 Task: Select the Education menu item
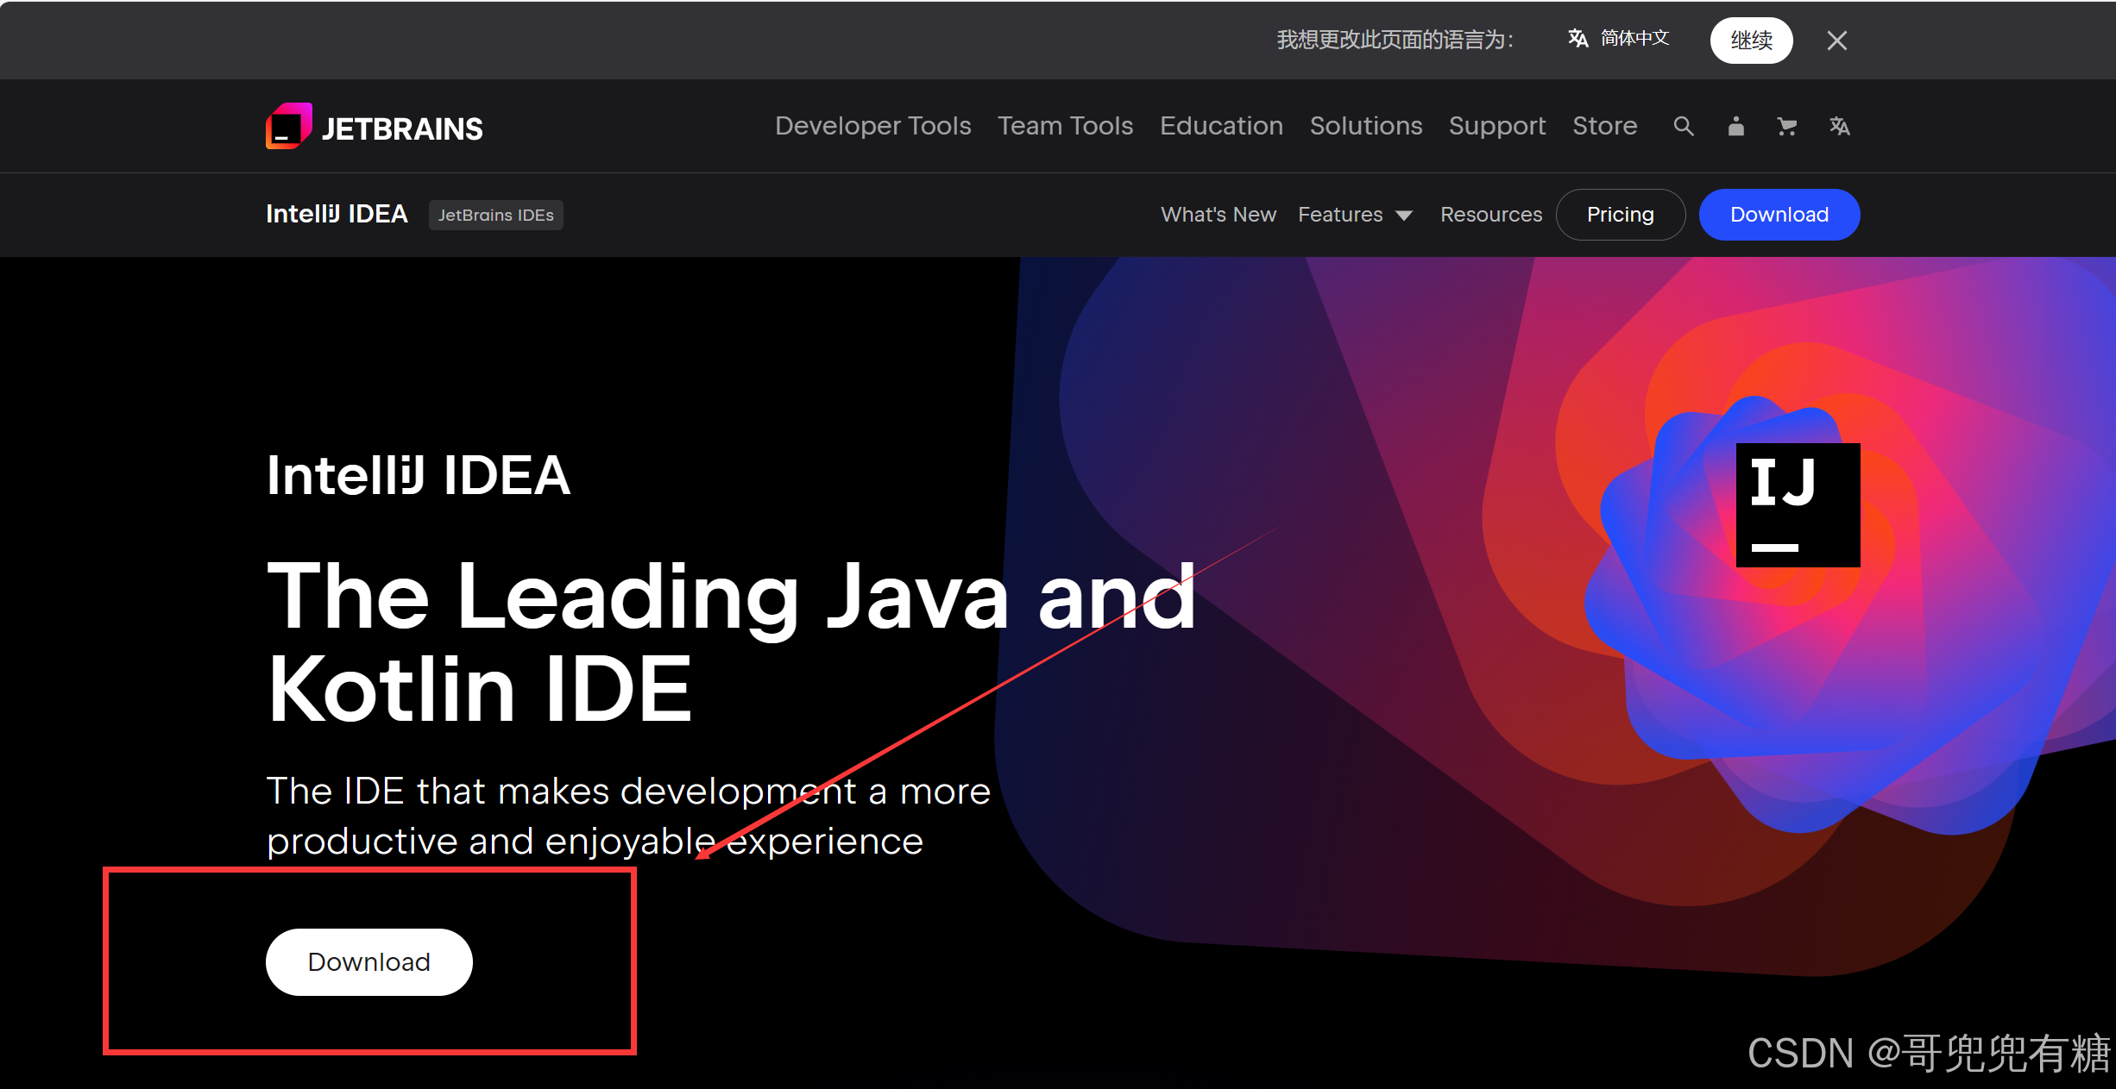coord(1221,126)
